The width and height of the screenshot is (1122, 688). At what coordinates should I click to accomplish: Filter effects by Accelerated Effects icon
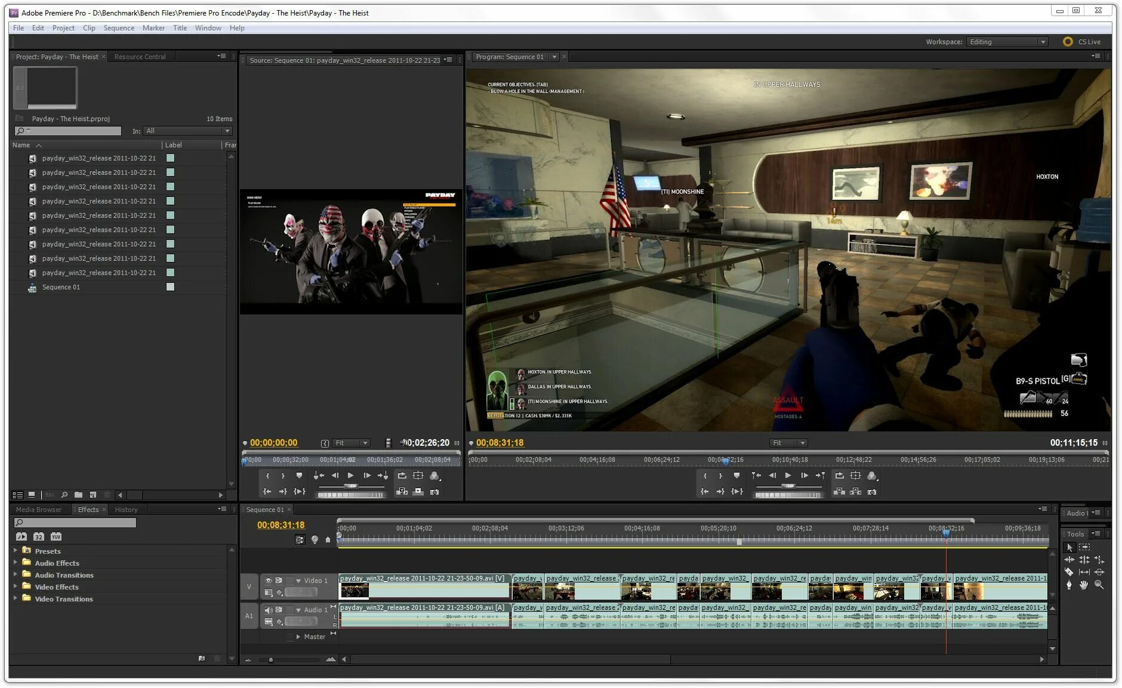21,536
